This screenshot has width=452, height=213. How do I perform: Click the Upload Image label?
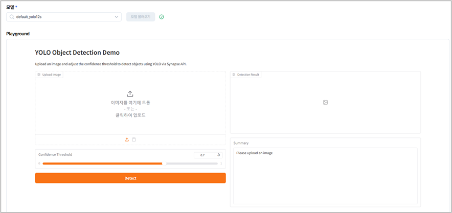[49, 75]
